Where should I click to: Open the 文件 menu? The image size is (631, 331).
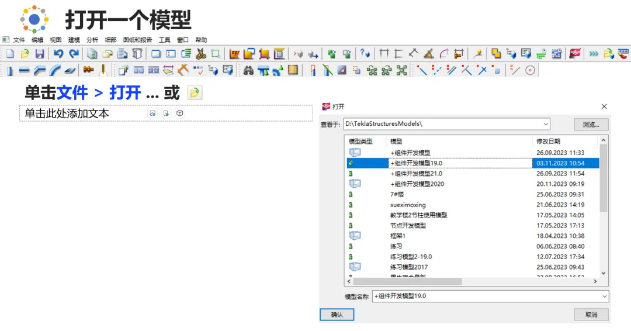pos(19,40)
